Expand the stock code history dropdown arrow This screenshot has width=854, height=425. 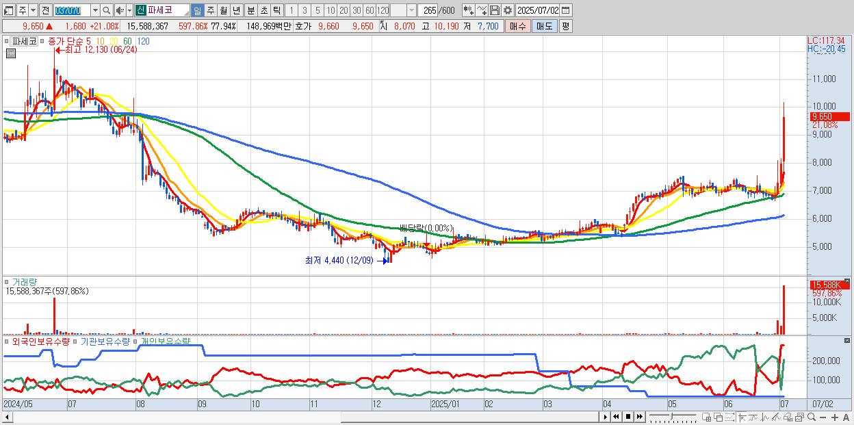click(95, 10)
